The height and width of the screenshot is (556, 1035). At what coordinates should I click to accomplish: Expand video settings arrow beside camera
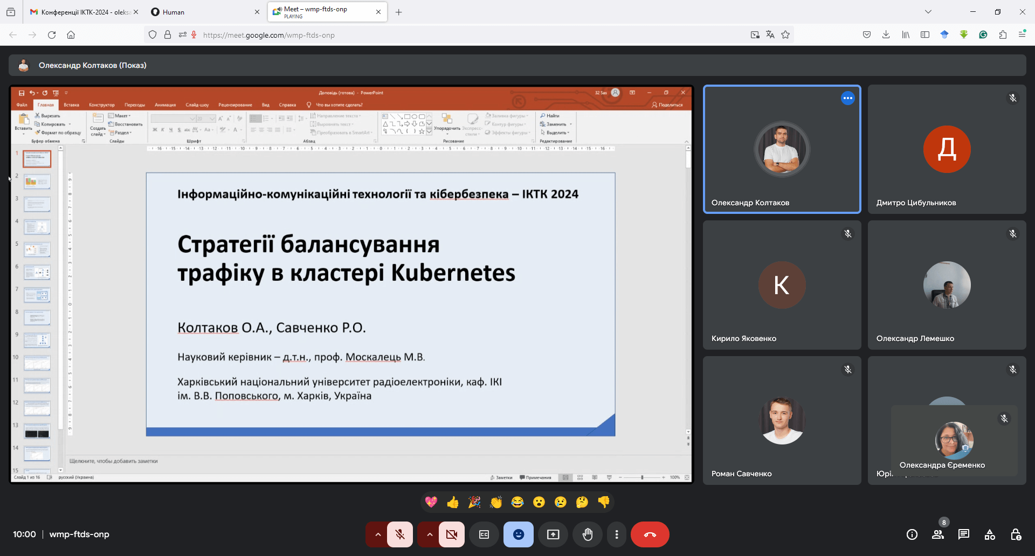(430, 534)
